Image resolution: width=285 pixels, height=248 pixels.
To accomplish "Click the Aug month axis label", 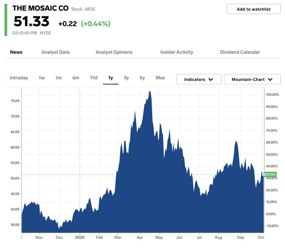I will pyautogui.click(x=218, y=237).
